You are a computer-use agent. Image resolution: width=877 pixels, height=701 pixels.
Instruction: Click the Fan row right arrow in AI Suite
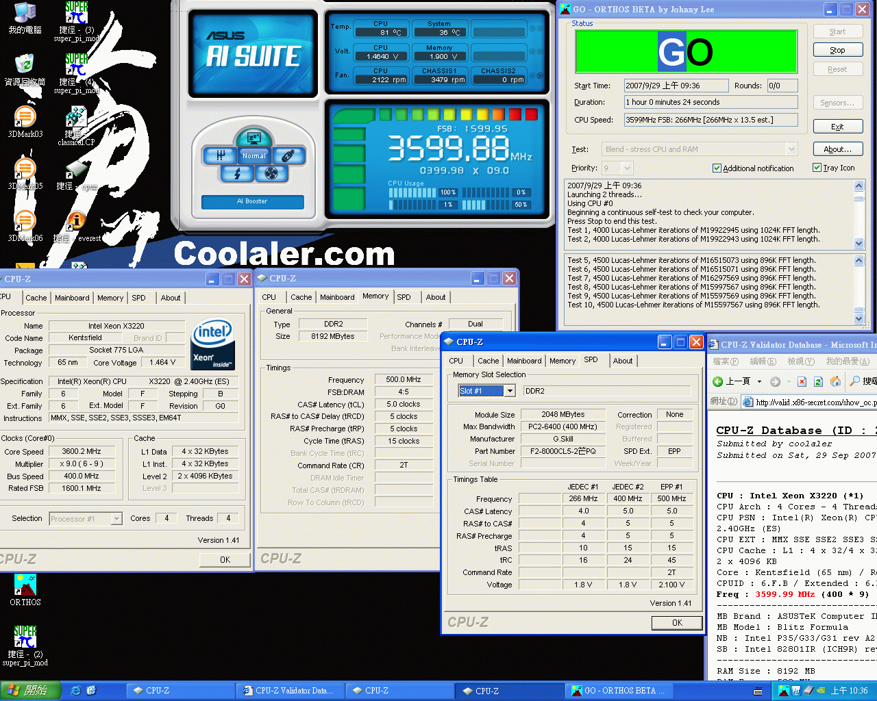click(x=541, y=76)
